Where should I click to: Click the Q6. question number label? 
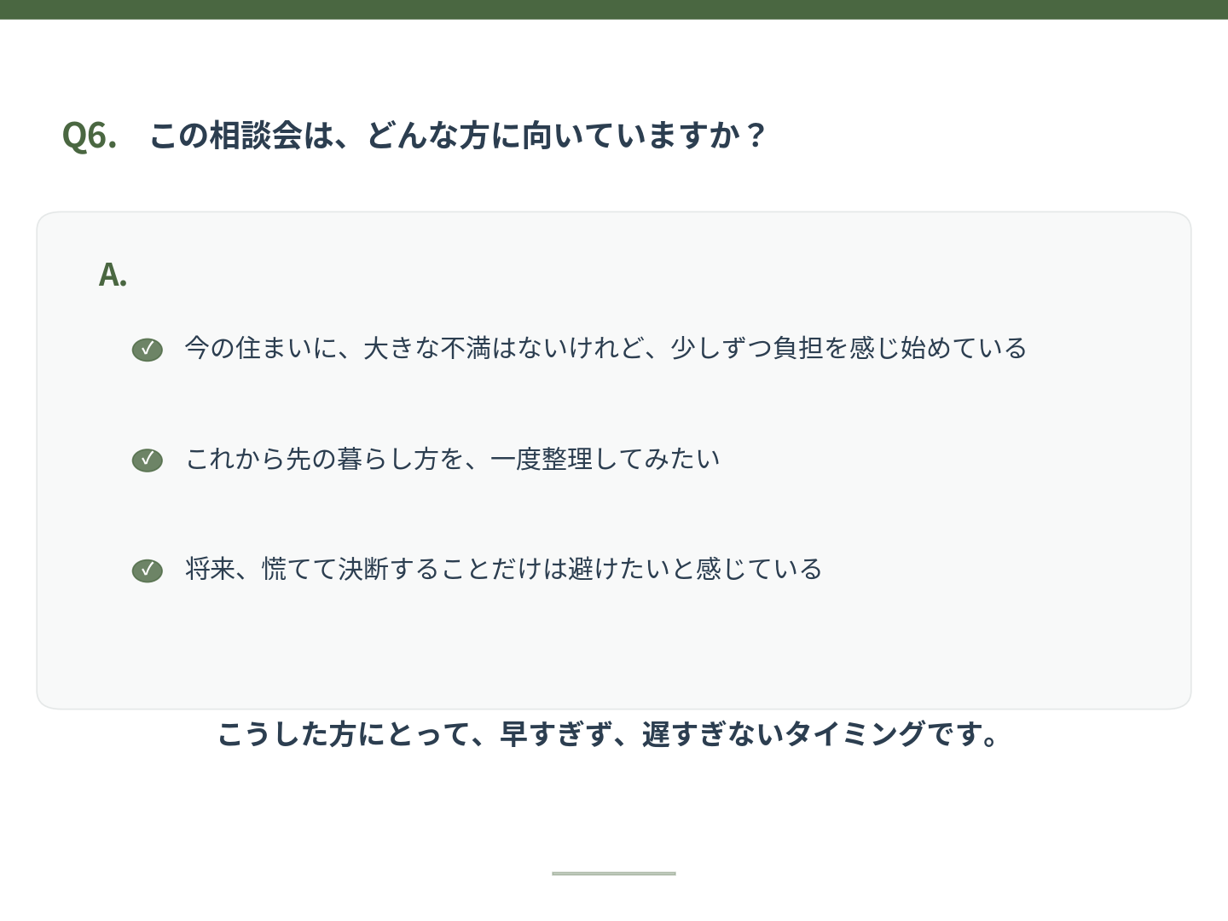tap(90, 135)
